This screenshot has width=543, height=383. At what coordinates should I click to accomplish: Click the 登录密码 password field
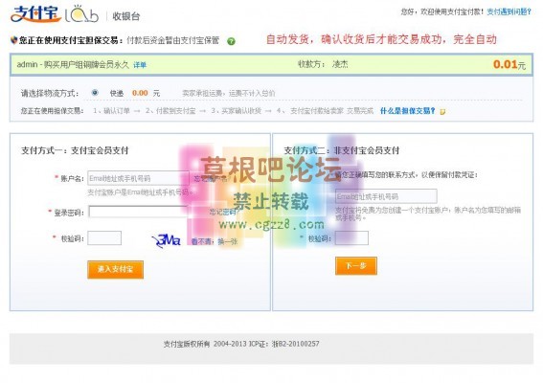click(x=138, y=212)
